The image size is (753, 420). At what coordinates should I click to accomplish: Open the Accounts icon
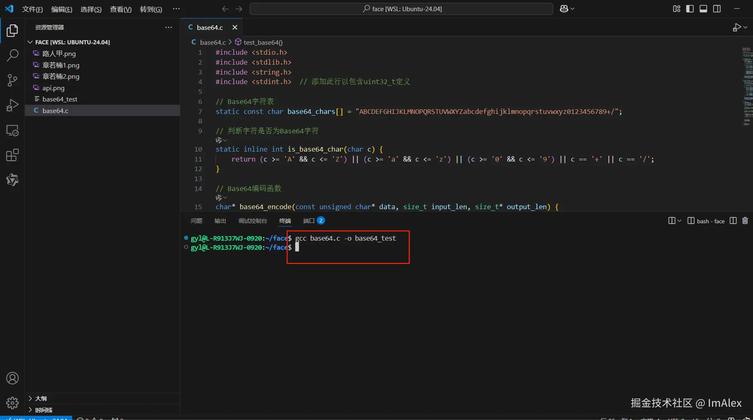pos(12,378)
